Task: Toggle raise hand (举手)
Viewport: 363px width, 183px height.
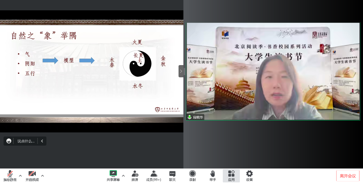Action: (x=212, y=176)
